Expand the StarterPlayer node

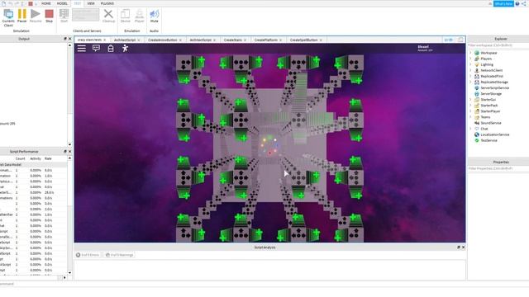470,111
